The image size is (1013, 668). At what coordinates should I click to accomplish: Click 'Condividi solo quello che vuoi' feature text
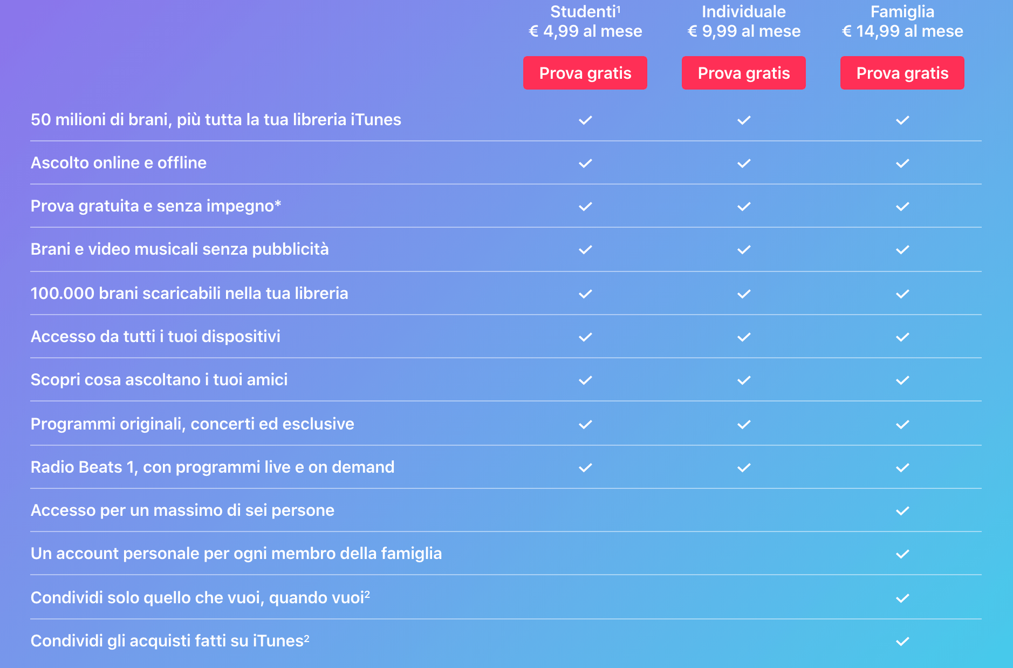tap(200, 598)
